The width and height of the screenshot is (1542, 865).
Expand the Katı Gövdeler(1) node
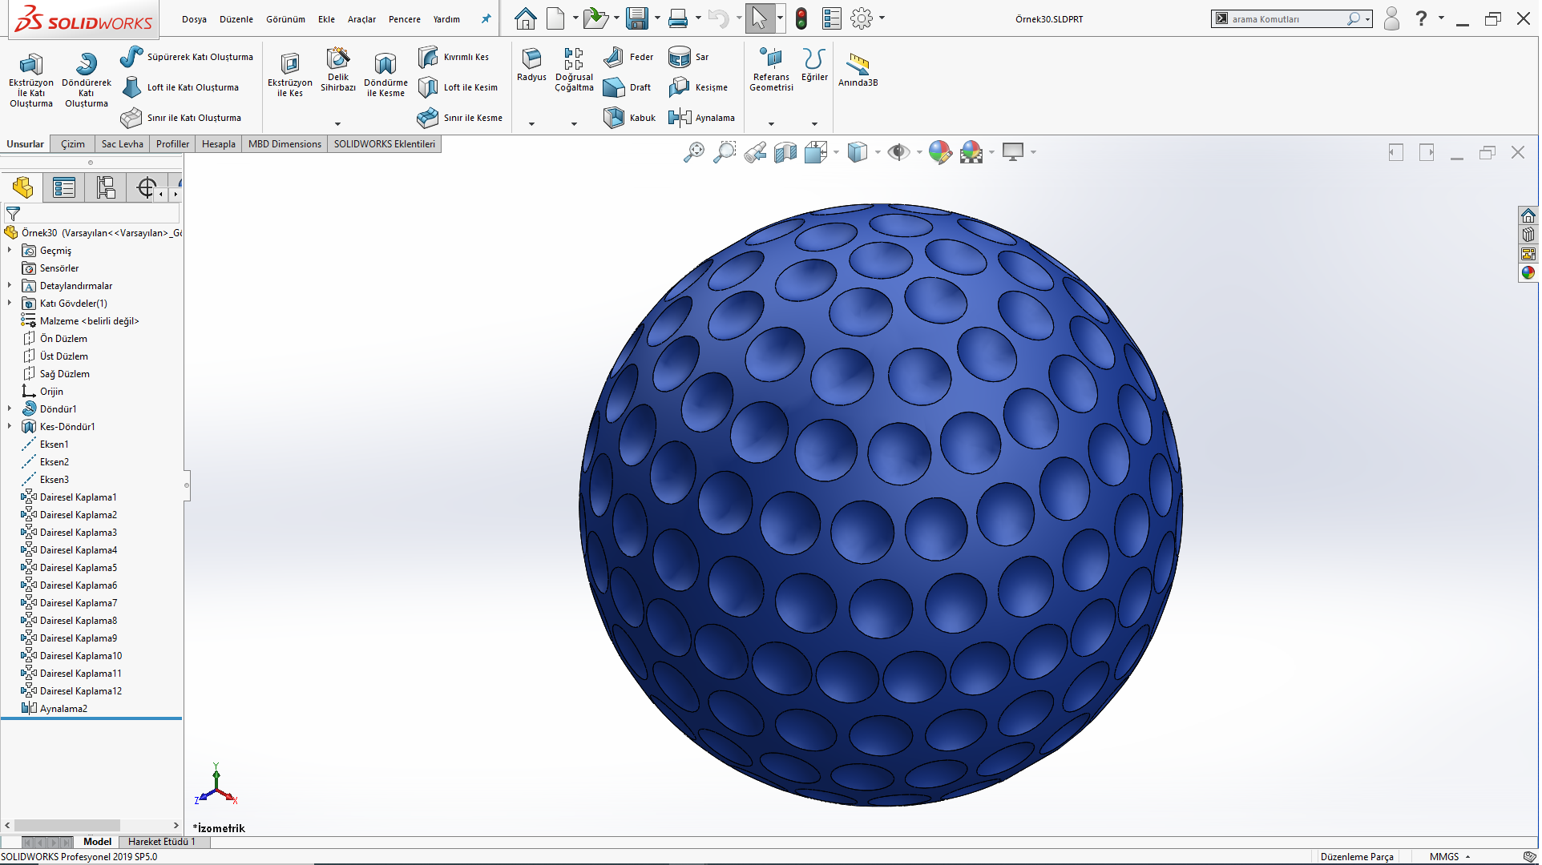coord(10,304)
